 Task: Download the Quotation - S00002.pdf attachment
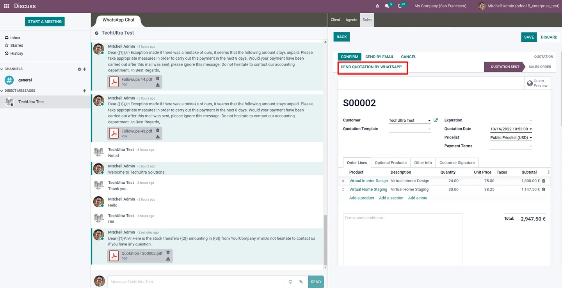(168, 259)
